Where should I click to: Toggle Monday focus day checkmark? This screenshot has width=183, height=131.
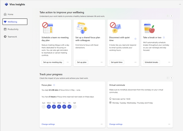(x=49, y=107)
